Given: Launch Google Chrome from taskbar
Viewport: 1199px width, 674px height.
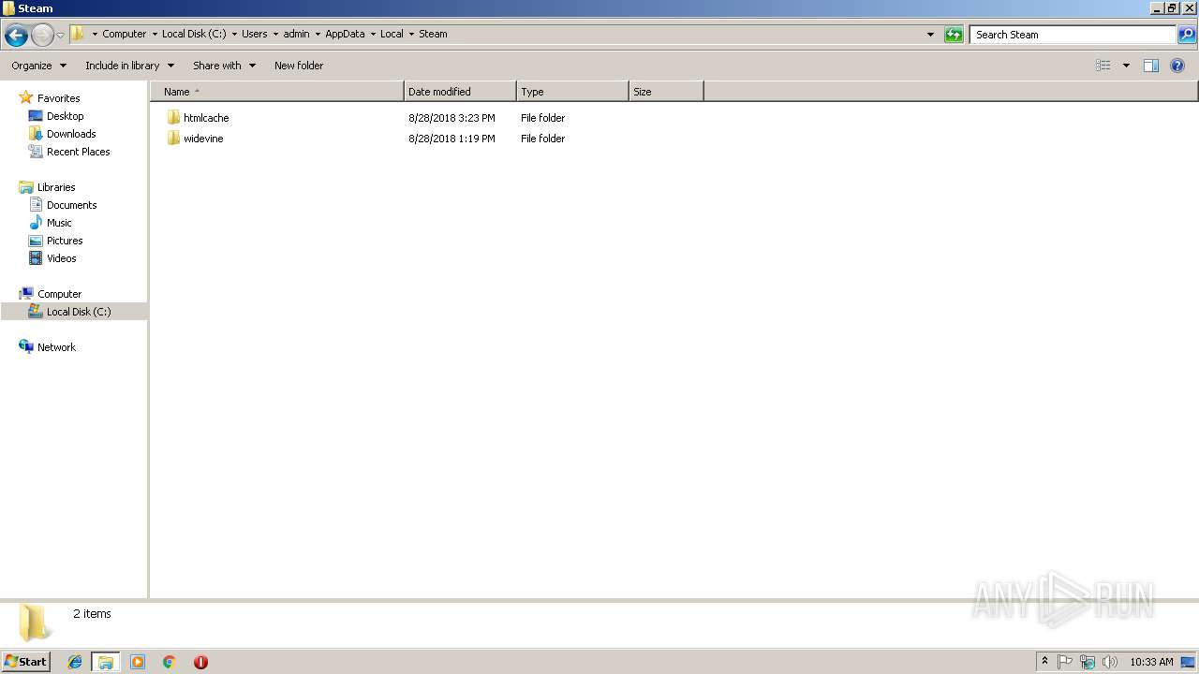Looking at the screenshot, I should click(170, 662).
